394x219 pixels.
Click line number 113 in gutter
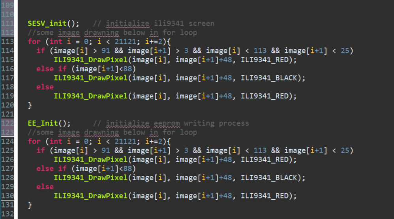pyautogui.click(x=7, y=41)
